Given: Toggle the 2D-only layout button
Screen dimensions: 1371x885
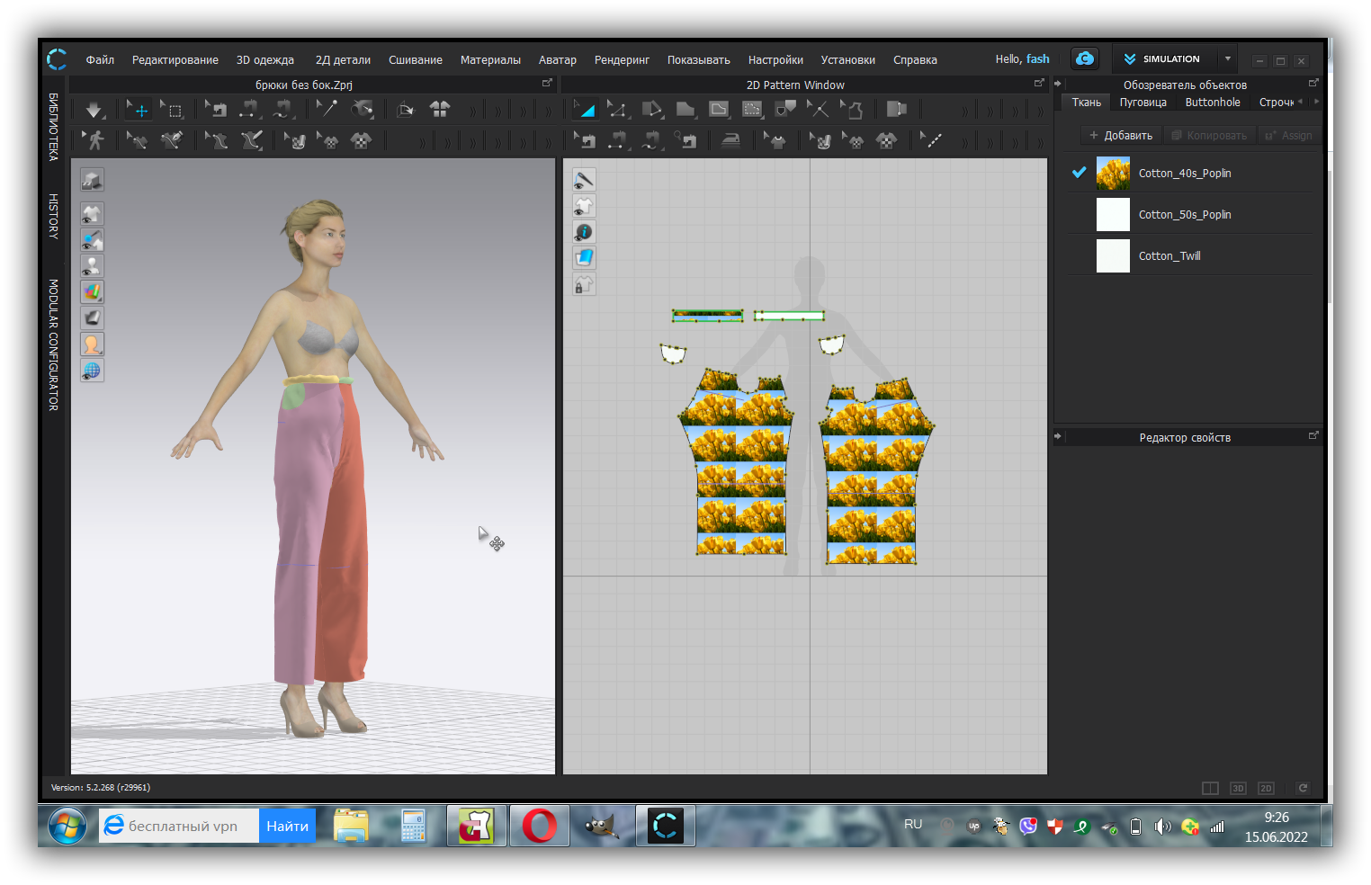Looking at the screenshot, I should point(1266,788).
